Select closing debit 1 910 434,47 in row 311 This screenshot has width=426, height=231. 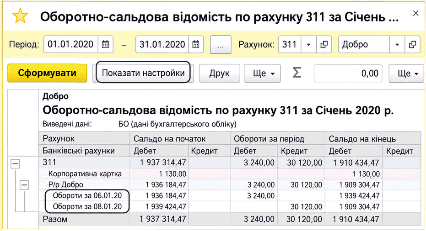pos(356,163)
